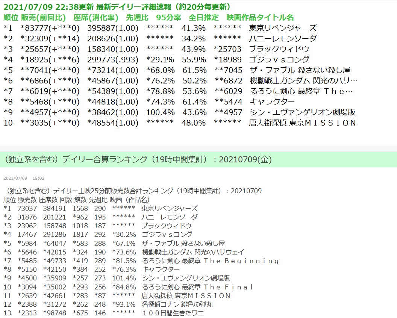Click the *68.0% week-over-week value
Viewport: 397px width, 318px height.
[161, 70]
